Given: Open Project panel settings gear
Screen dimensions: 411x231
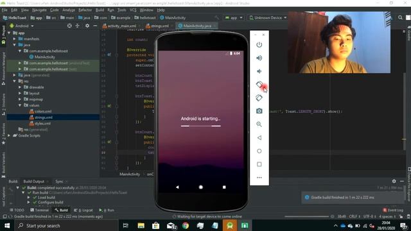Looking at the screenshot, I should 87,26.
